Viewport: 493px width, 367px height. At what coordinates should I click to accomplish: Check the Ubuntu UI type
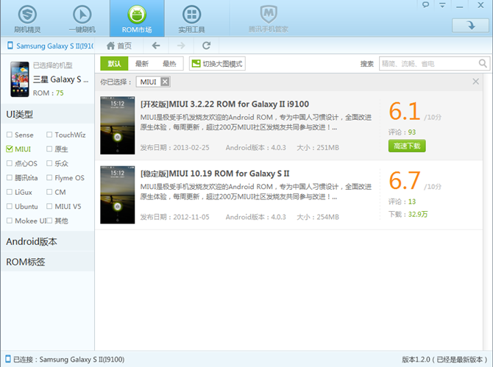pos(10,207)
